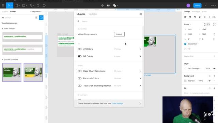Set frame to landscape orientation

(208, 25)
